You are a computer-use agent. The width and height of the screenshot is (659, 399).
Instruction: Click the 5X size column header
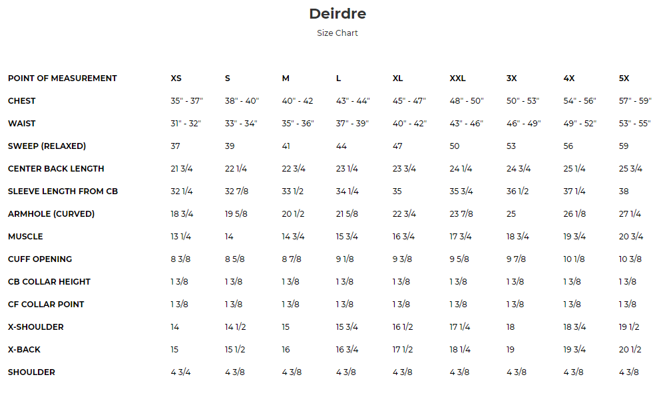(x=624, y=78)
